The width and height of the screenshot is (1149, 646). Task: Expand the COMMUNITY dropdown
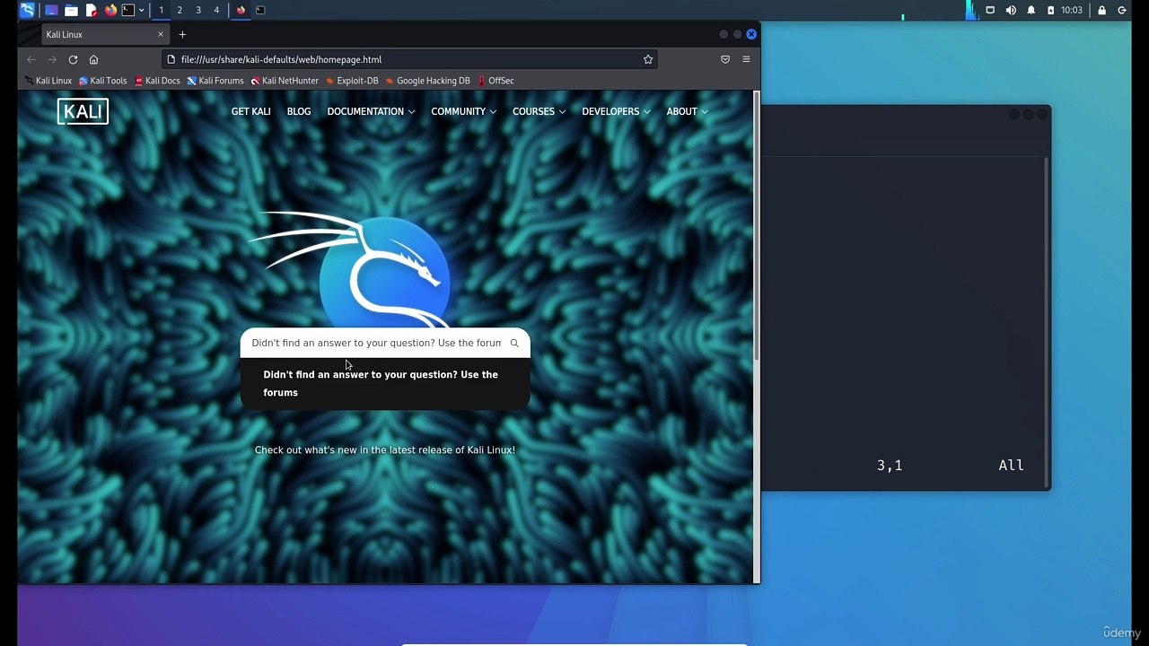463,111
